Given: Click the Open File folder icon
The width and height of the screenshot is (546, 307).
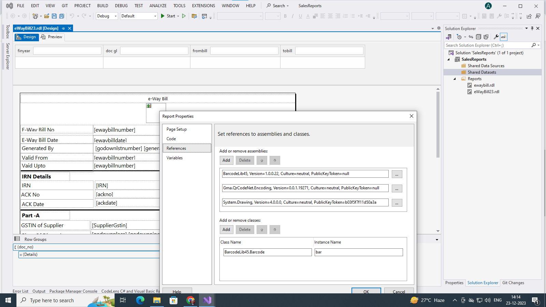Looking at the screenshot, I should 47,16.
